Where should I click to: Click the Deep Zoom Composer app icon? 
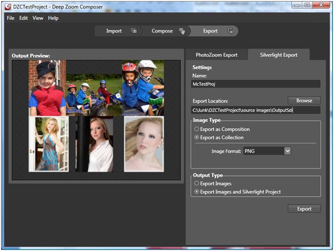8,6
